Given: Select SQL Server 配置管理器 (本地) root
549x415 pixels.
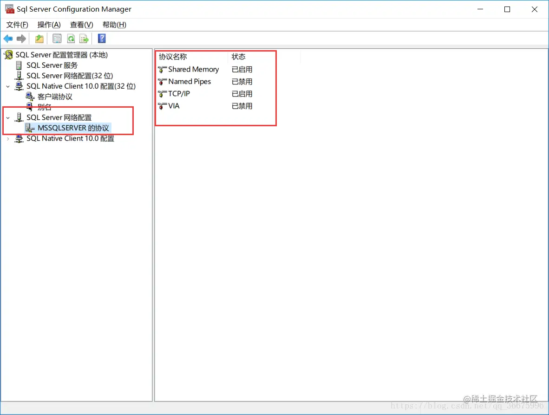Looking at the screenshot, I should click(62, 55).
